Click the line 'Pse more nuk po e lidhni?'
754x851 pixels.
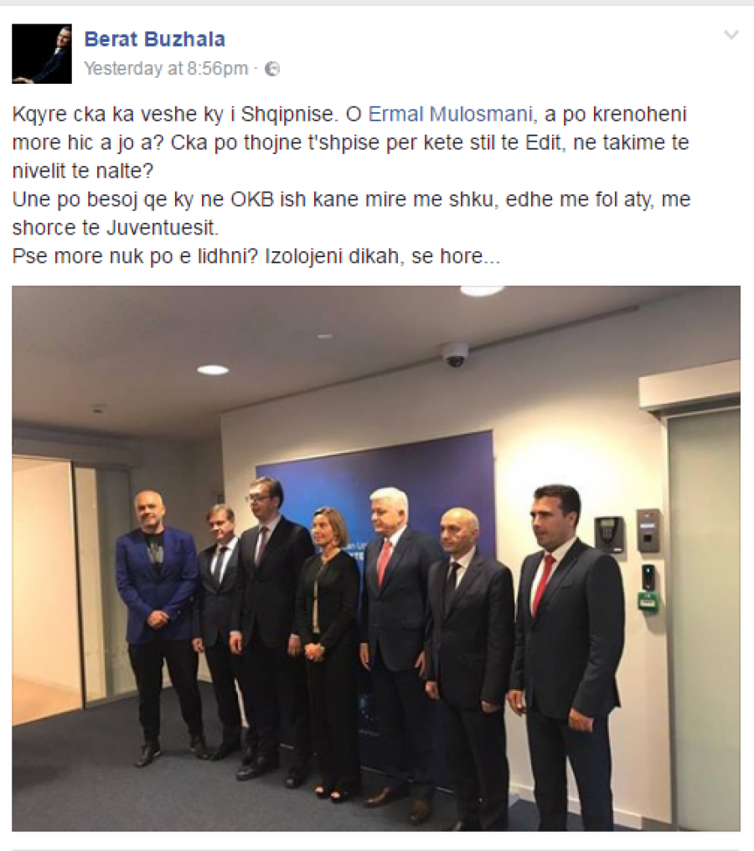point(256,255)
